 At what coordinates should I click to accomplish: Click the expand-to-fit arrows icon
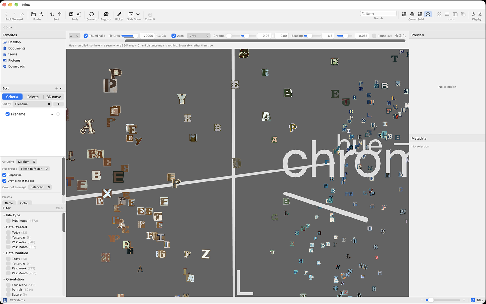tap(404, 36)
